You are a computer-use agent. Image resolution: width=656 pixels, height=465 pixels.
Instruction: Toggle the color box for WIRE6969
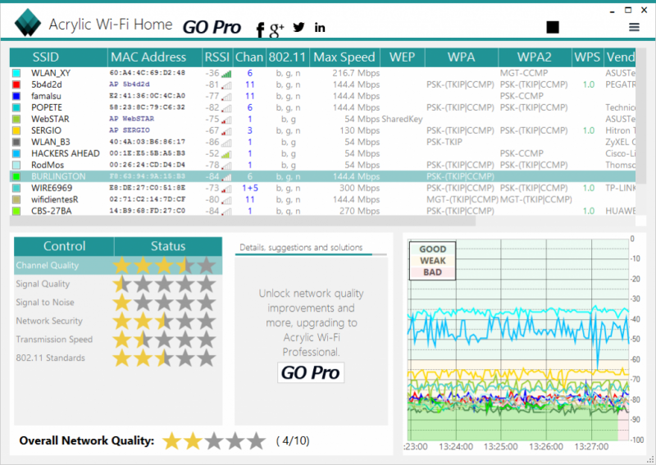16,189
